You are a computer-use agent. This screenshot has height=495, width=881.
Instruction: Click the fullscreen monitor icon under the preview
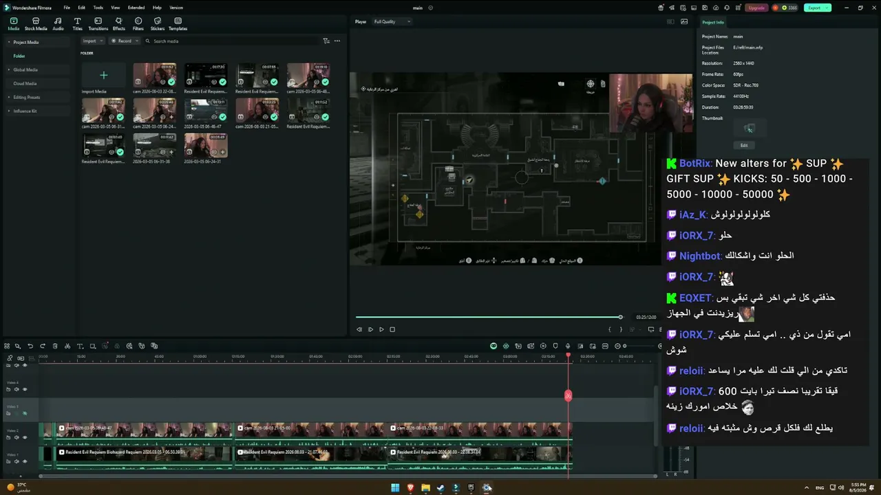click(x=650, y=329)
